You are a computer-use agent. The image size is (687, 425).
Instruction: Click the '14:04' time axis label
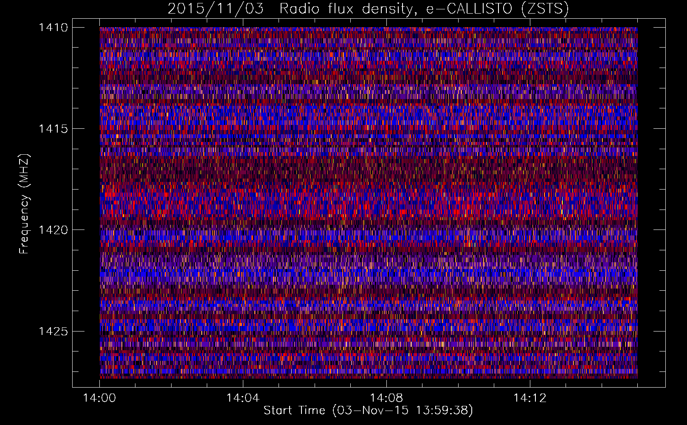pyautogui.click(x=243, y=398)
